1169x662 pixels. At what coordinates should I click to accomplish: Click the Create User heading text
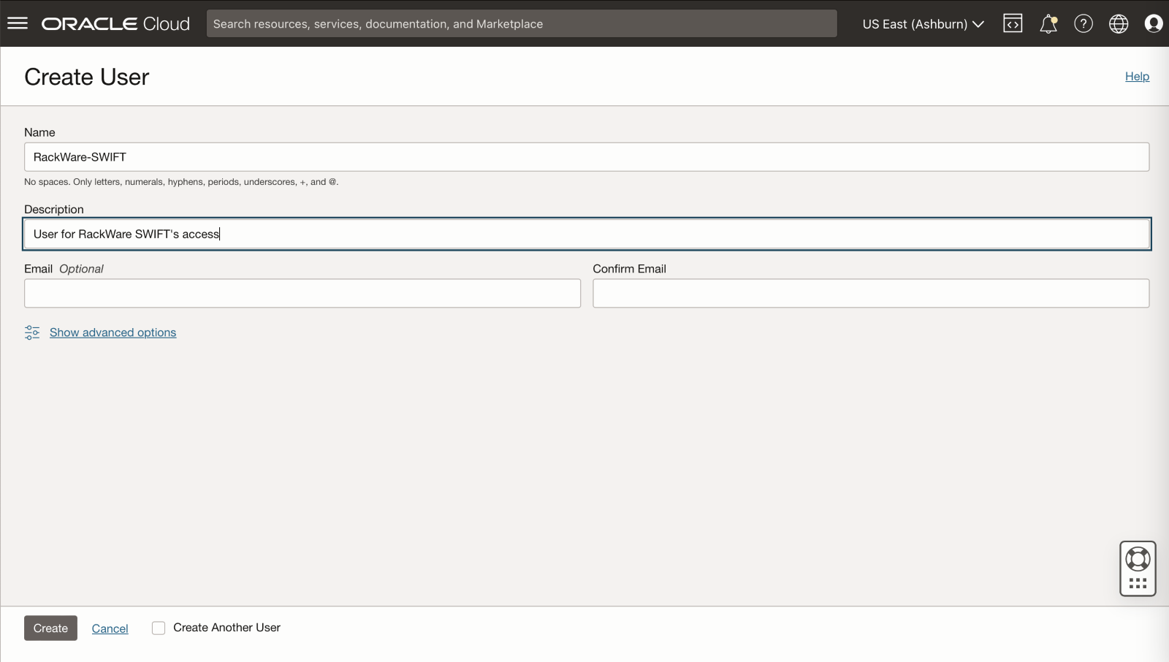87,77
